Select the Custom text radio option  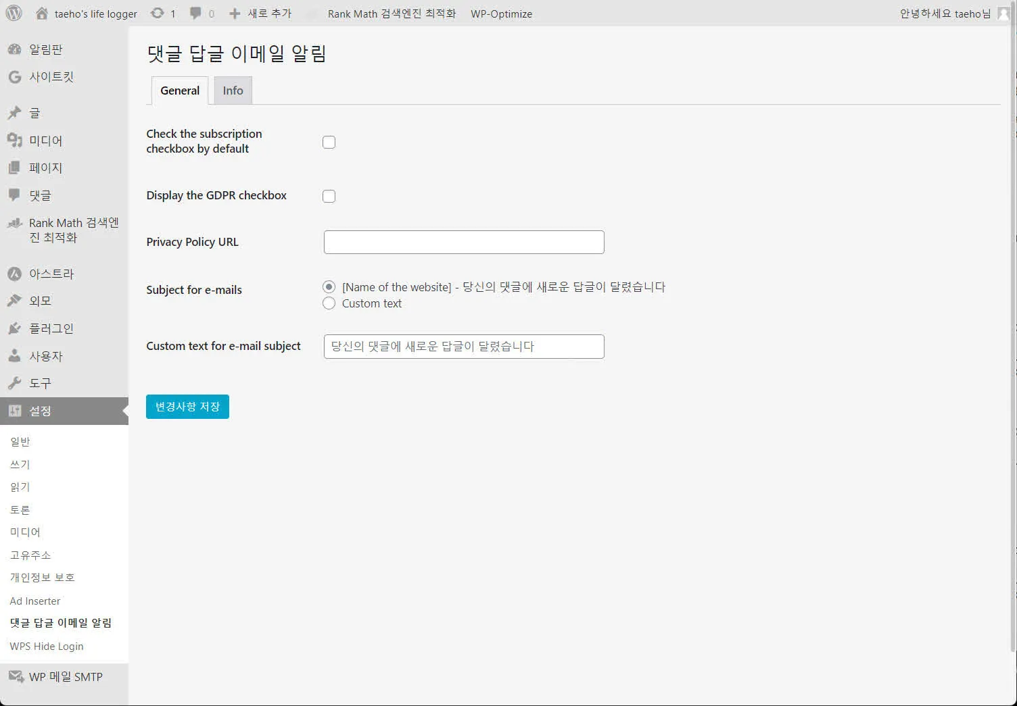coord(329,303)
